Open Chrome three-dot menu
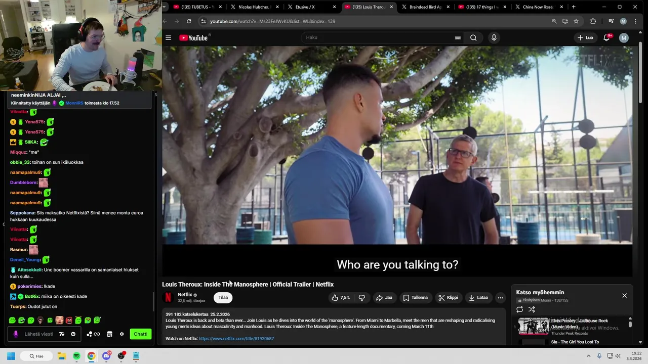The image size is (648, 364). coord(635,21)
